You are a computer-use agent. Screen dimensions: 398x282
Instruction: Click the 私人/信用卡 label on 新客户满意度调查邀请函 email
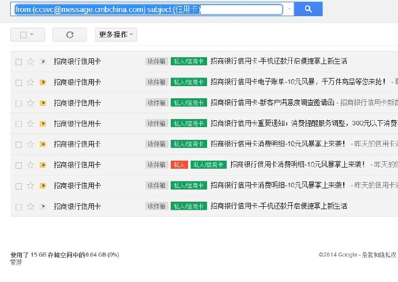[189, 103]
